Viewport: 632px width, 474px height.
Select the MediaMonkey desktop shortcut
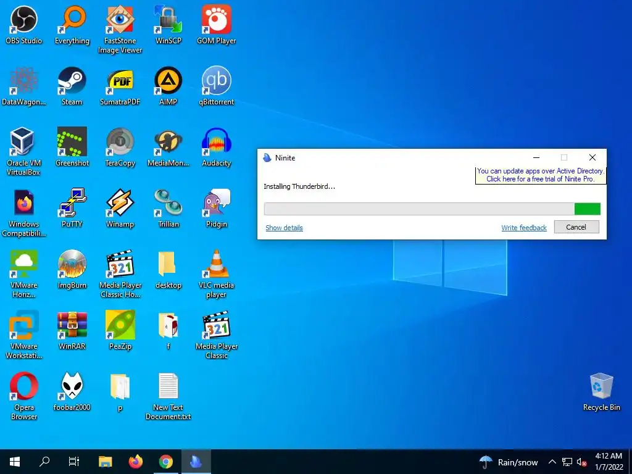[x=168, y=147]
